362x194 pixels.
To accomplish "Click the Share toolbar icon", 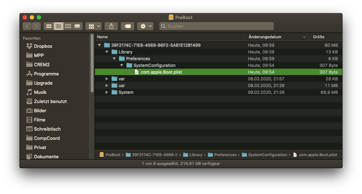I will [x=111, y=26].
